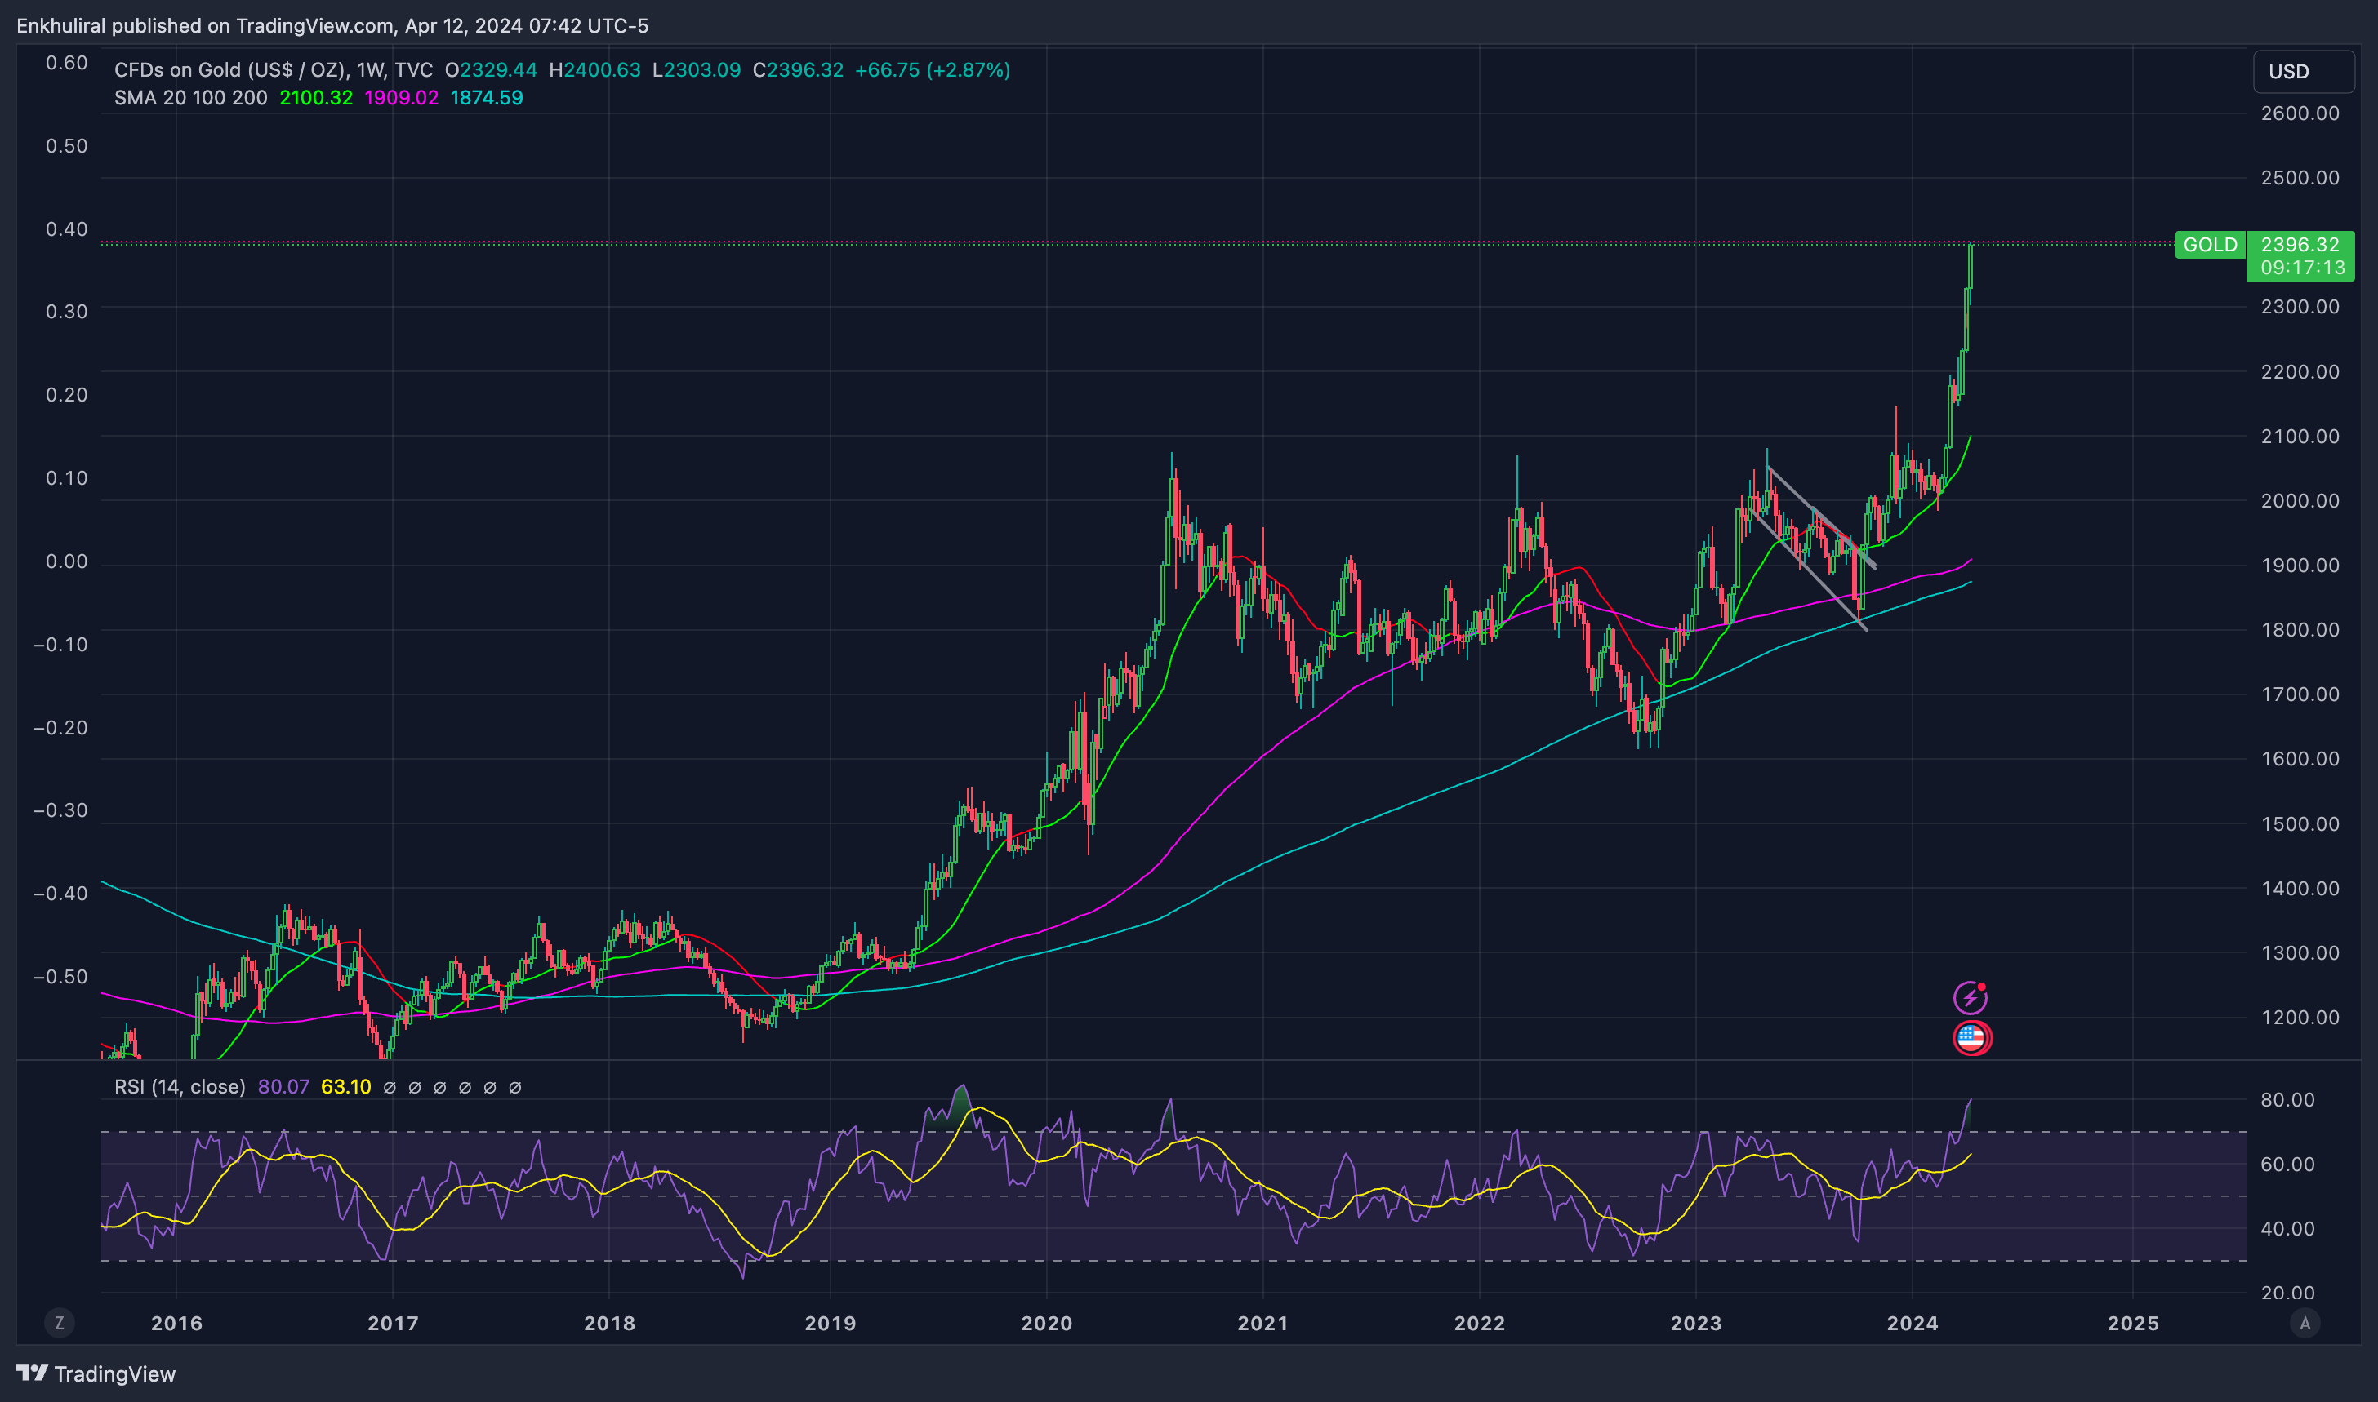Toggle the A auto-scale button
The width and height of the screenshot is (2378, 1402).
2305,1323
